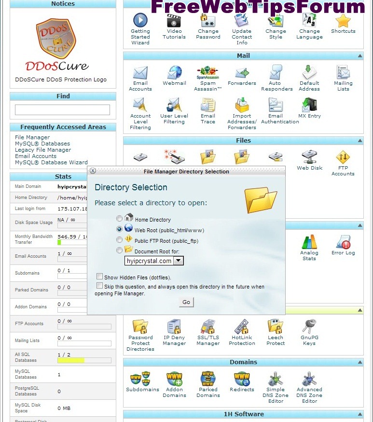Open Simple DNS Zone Editor
Image resolution: width=373 pixels, height=422 pixels.
pyautogui.click(x=276, y=379)
